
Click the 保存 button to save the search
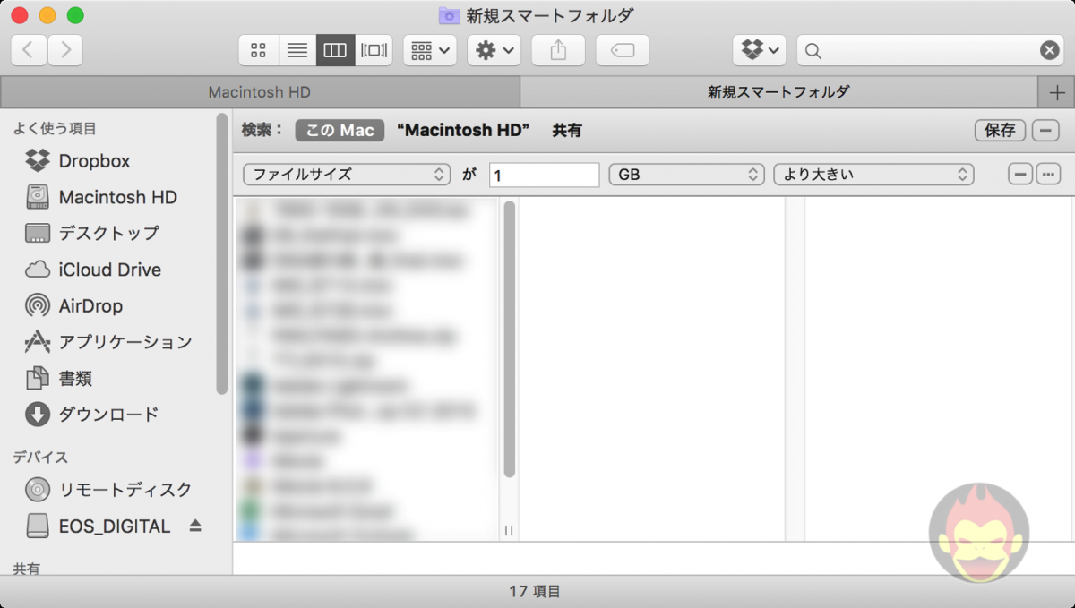[x=999, y=130]
